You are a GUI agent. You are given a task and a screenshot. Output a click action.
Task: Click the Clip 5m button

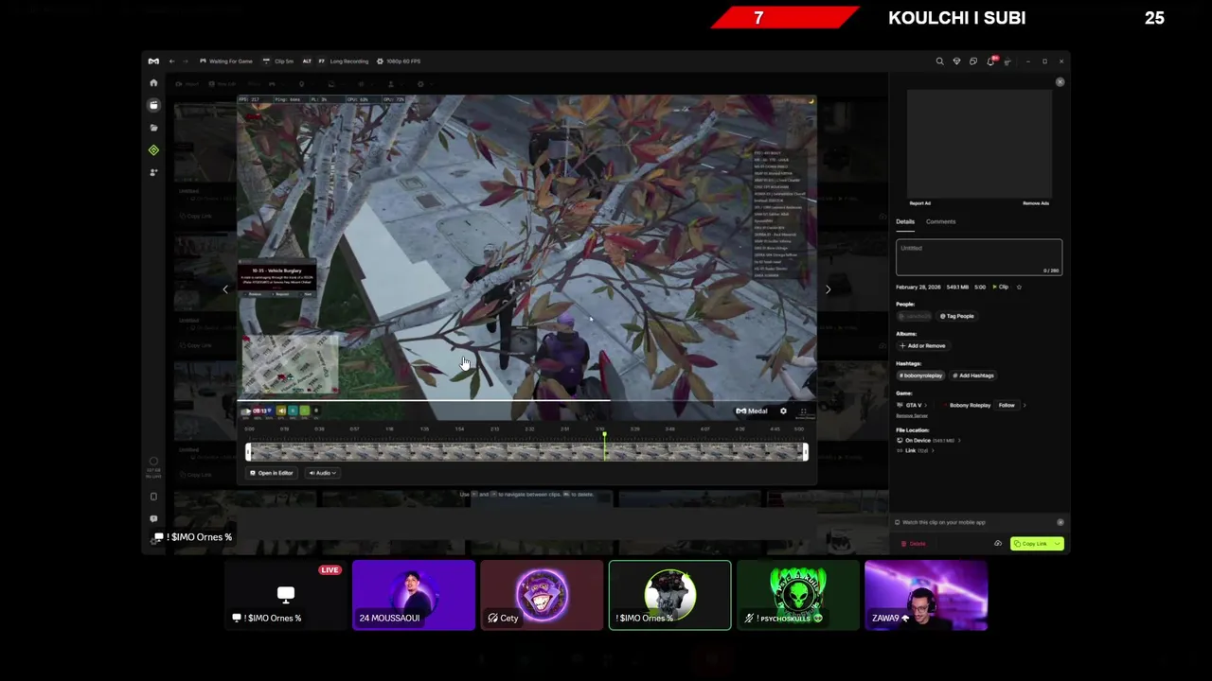[279, 61]
